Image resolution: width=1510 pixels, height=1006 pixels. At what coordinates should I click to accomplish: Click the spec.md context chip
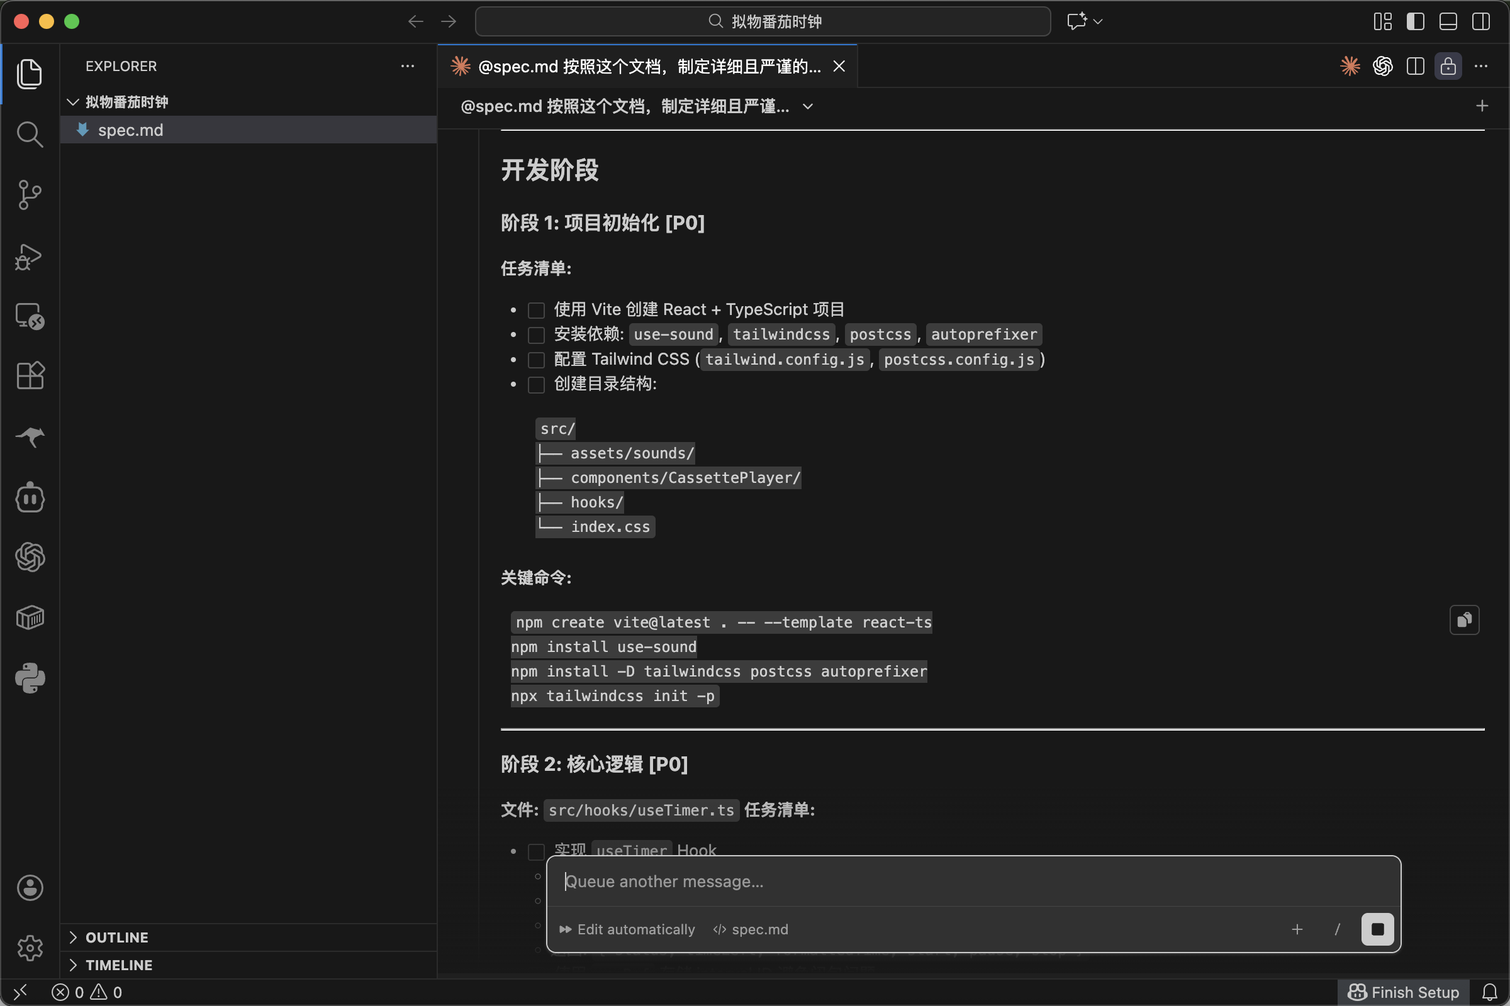pyautogui.click(x=751, y=930)
